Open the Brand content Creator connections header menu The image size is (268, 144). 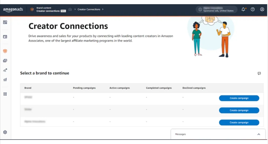(51, 9)
